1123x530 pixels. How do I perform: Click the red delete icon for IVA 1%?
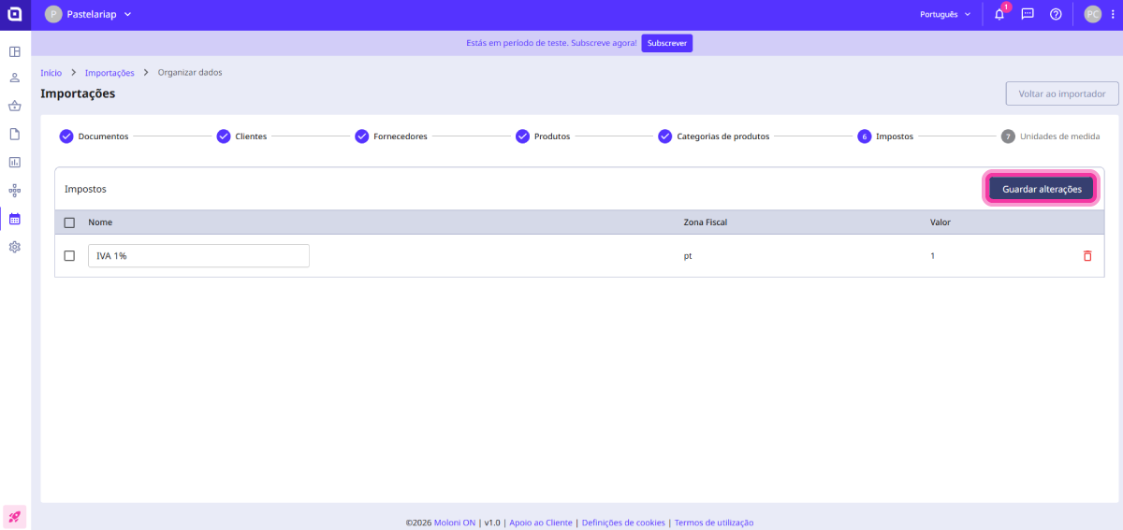[1087, 256]
